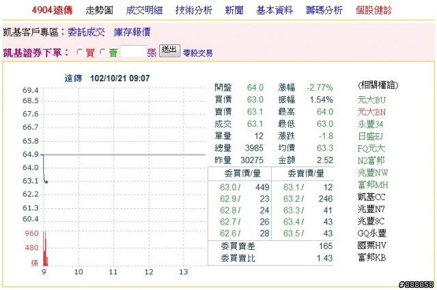The height and width of the screenshot is (290, 437).
Task: Switch to 籌碼分析 tab
Action: 324,10
